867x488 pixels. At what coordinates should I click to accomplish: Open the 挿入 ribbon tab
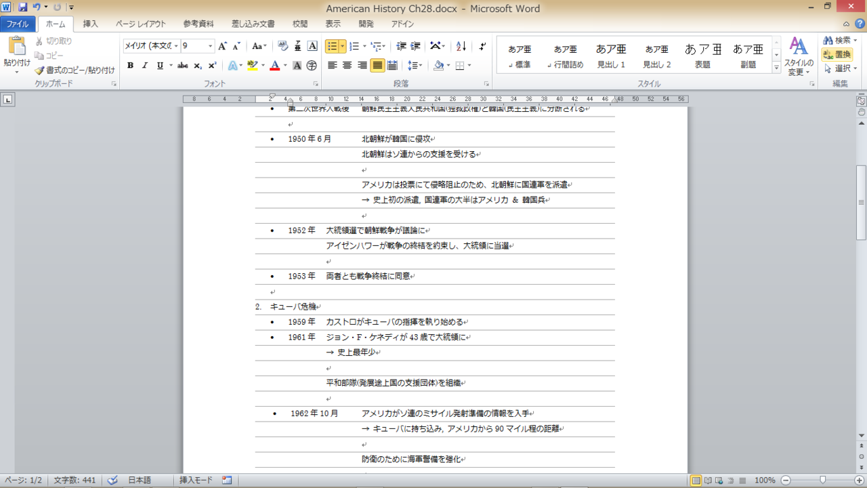pos(90,24)
